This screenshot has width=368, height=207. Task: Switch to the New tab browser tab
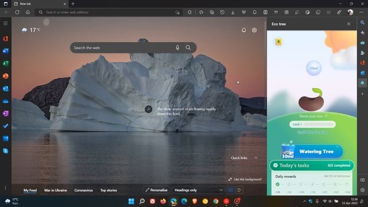[x=40, y=4]
